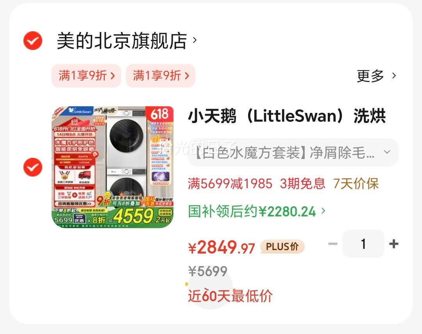The height and width of the screenshot is (334, 422).
Task: Tap the 近60天最低价 price label
Action: coord(230,296)
